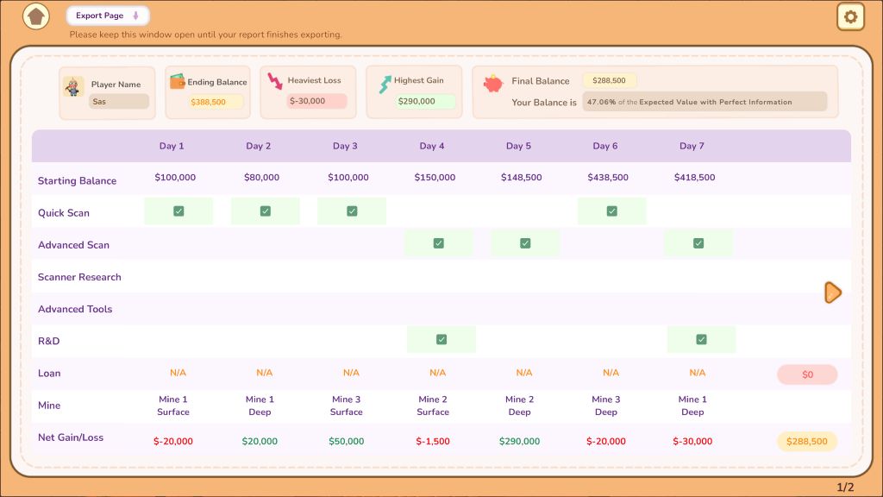This screenshot has height=497, width=883.
Task: Click the player avatar icon
Action: [73, 86]
